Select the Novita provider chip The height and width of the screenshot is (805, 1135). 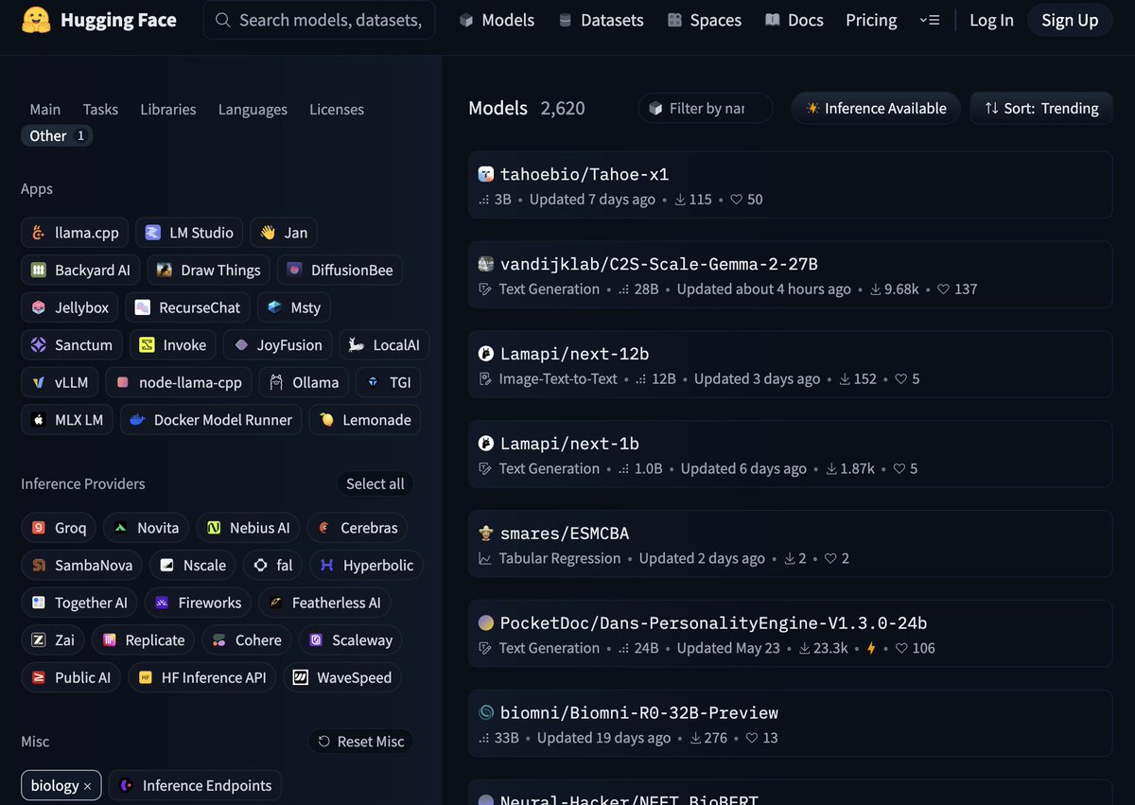147,528
